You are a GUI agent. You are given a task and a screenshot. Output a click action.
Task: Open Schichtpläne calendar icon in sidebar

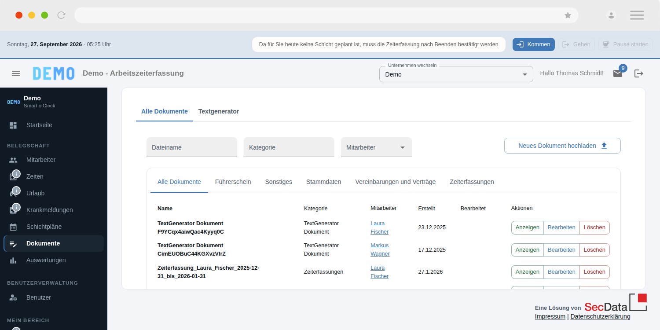13,227
